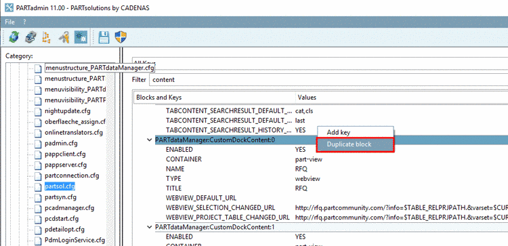Screen dimensions: 508x246
Task: Click the Filter field containing content
Action: (x=329, y=80)
